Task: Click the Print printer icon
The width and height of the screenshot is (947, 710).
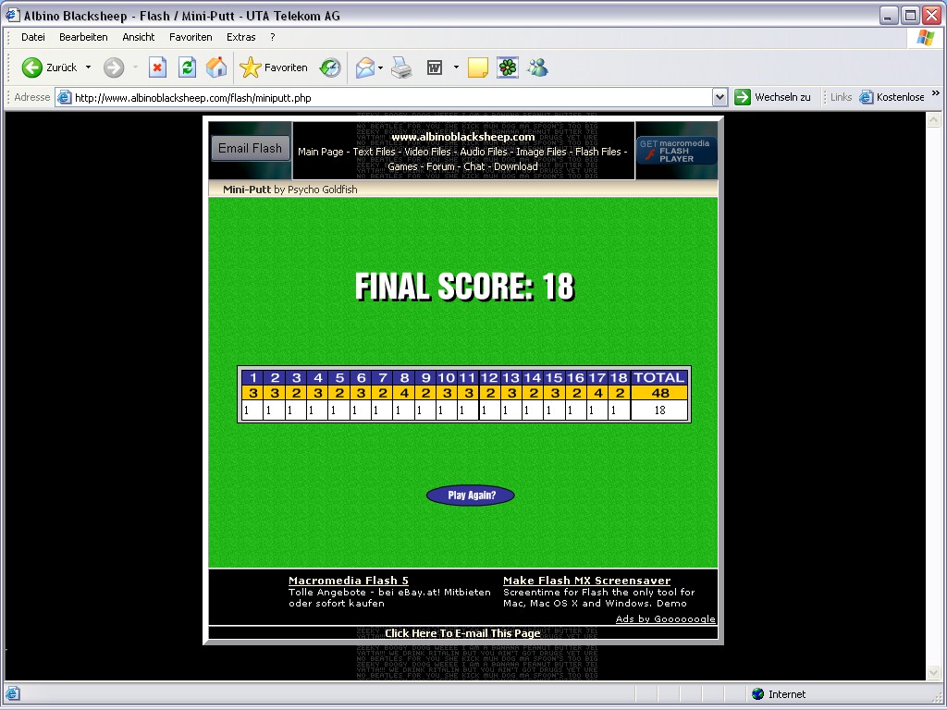Action: coord(401,67)
